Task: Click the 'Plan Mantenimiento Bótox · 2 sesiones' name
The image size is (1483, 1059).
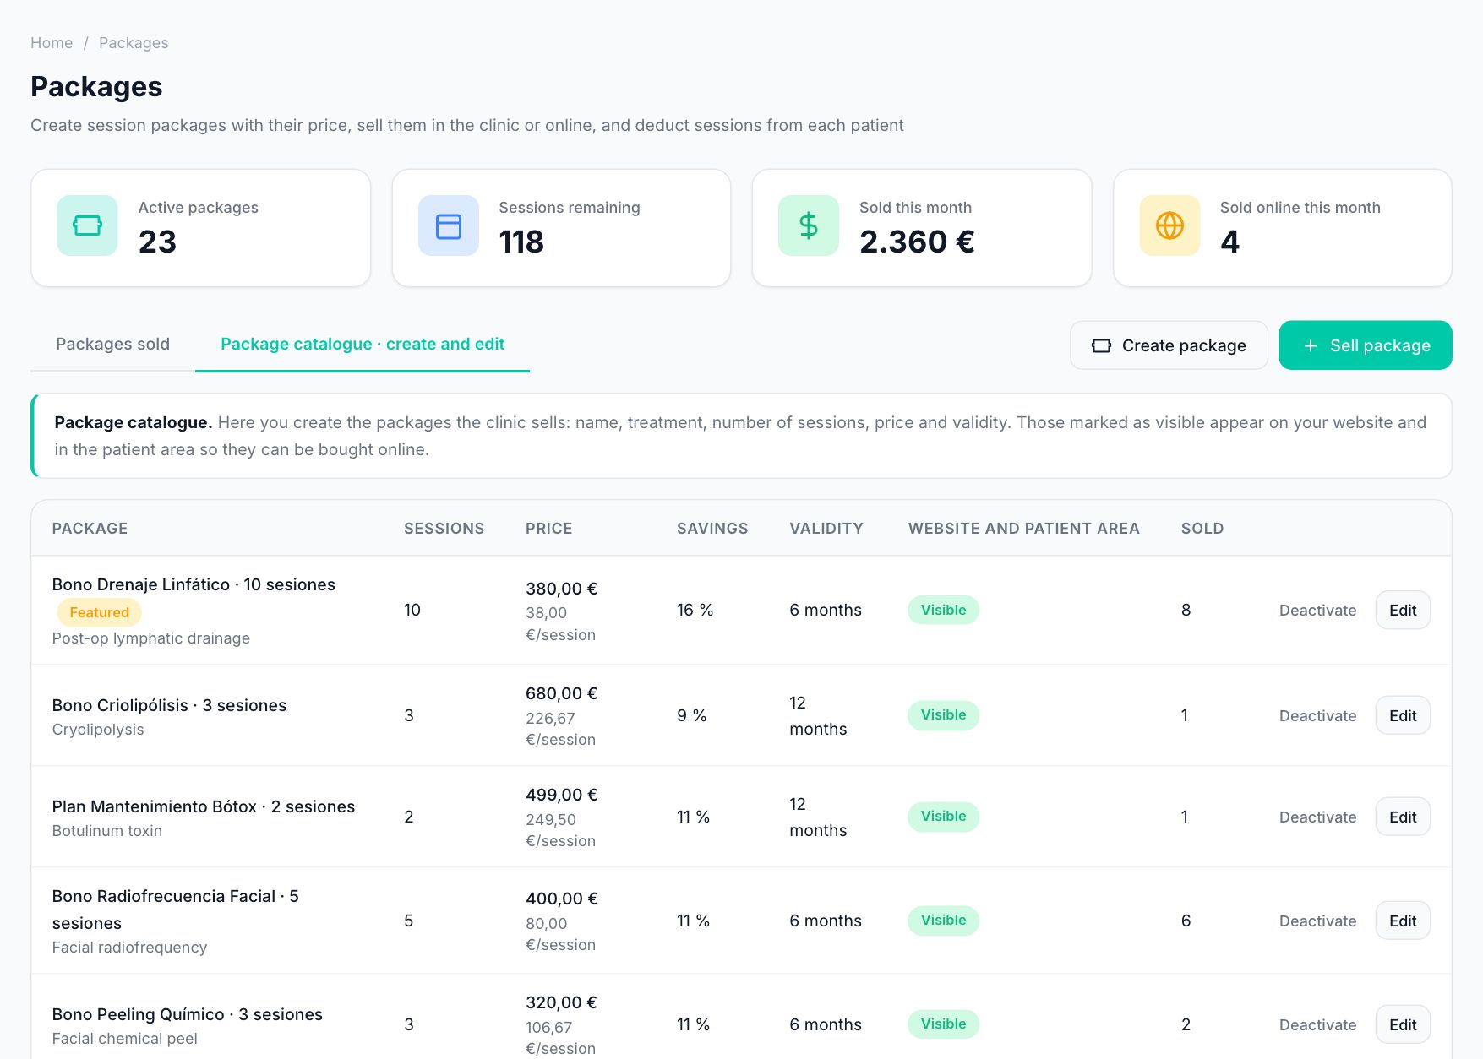Action: [x=204, y=806]
